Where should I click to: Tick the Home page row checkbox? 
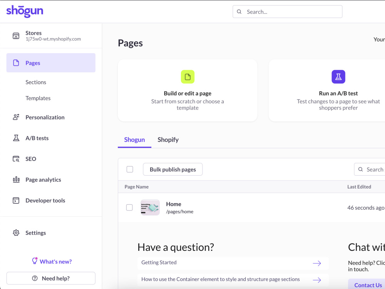point(129,207)
